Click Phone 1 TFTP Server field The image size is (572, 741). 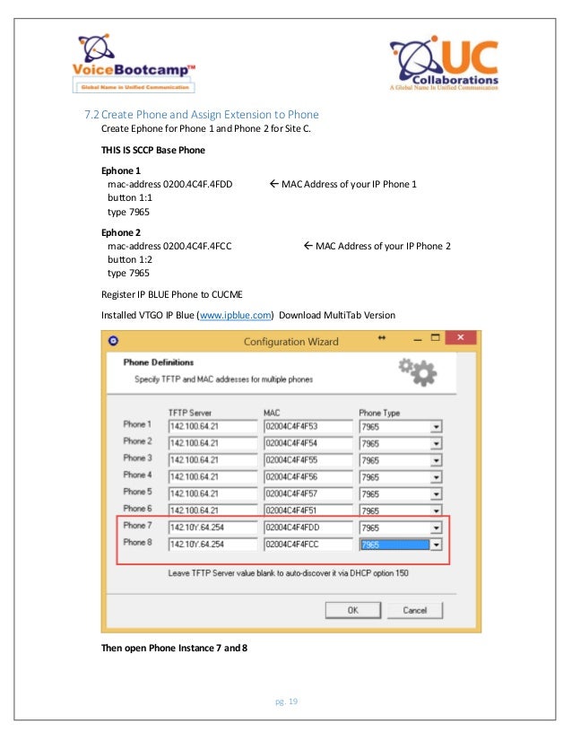click(212, 426)
